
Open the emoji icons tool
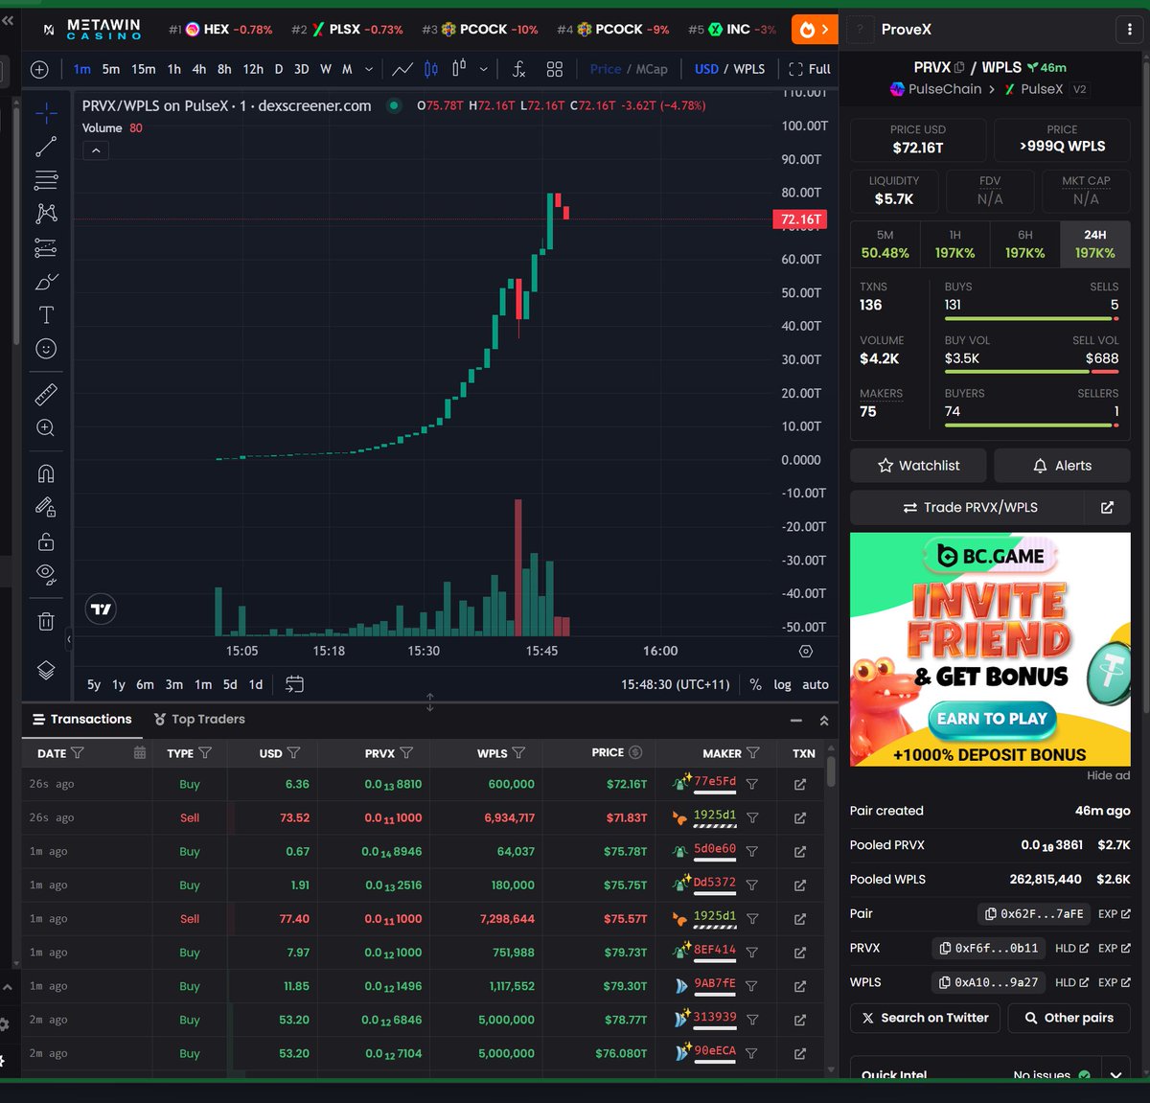(46, 349)
